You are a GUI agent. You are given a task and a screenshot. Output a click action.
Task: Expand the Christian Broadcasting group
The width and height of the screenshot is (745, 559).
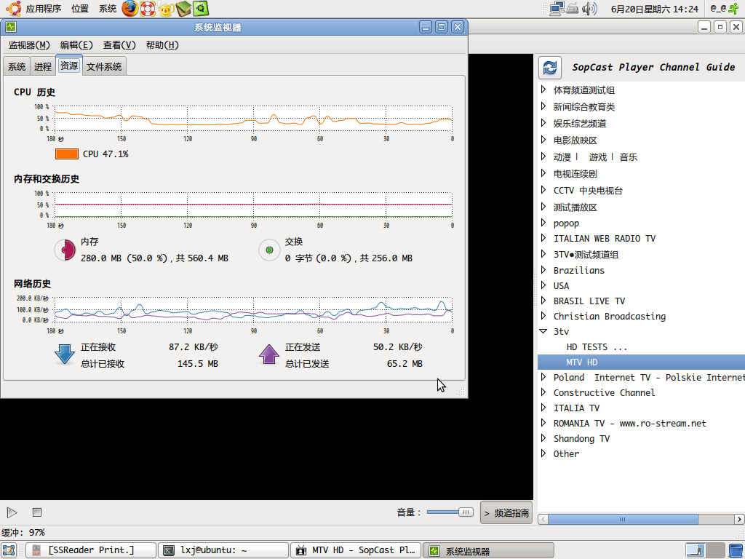click(x=543, y=316)
